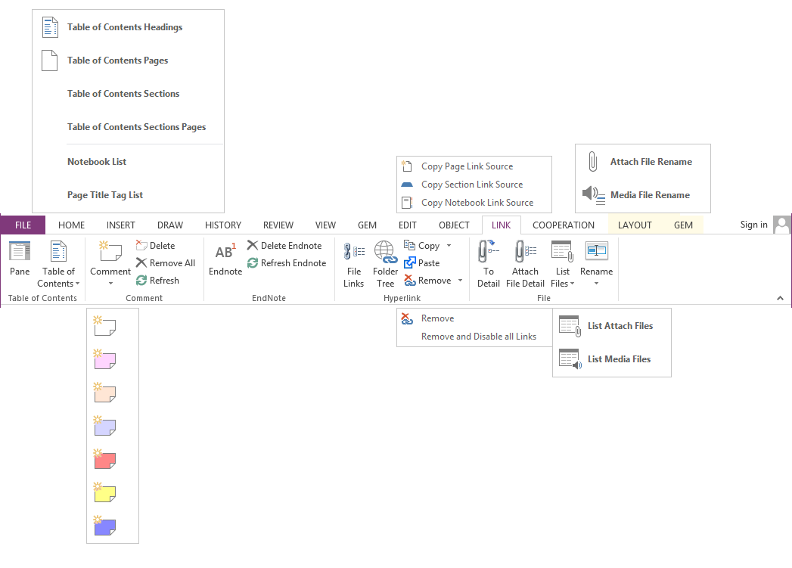
Task: Insert a Comment with the large Comment icon
Action: point(110,251)
